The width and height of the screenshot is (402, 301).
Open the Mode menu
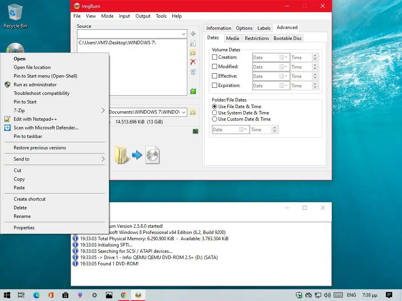click(x=107, y=16)
